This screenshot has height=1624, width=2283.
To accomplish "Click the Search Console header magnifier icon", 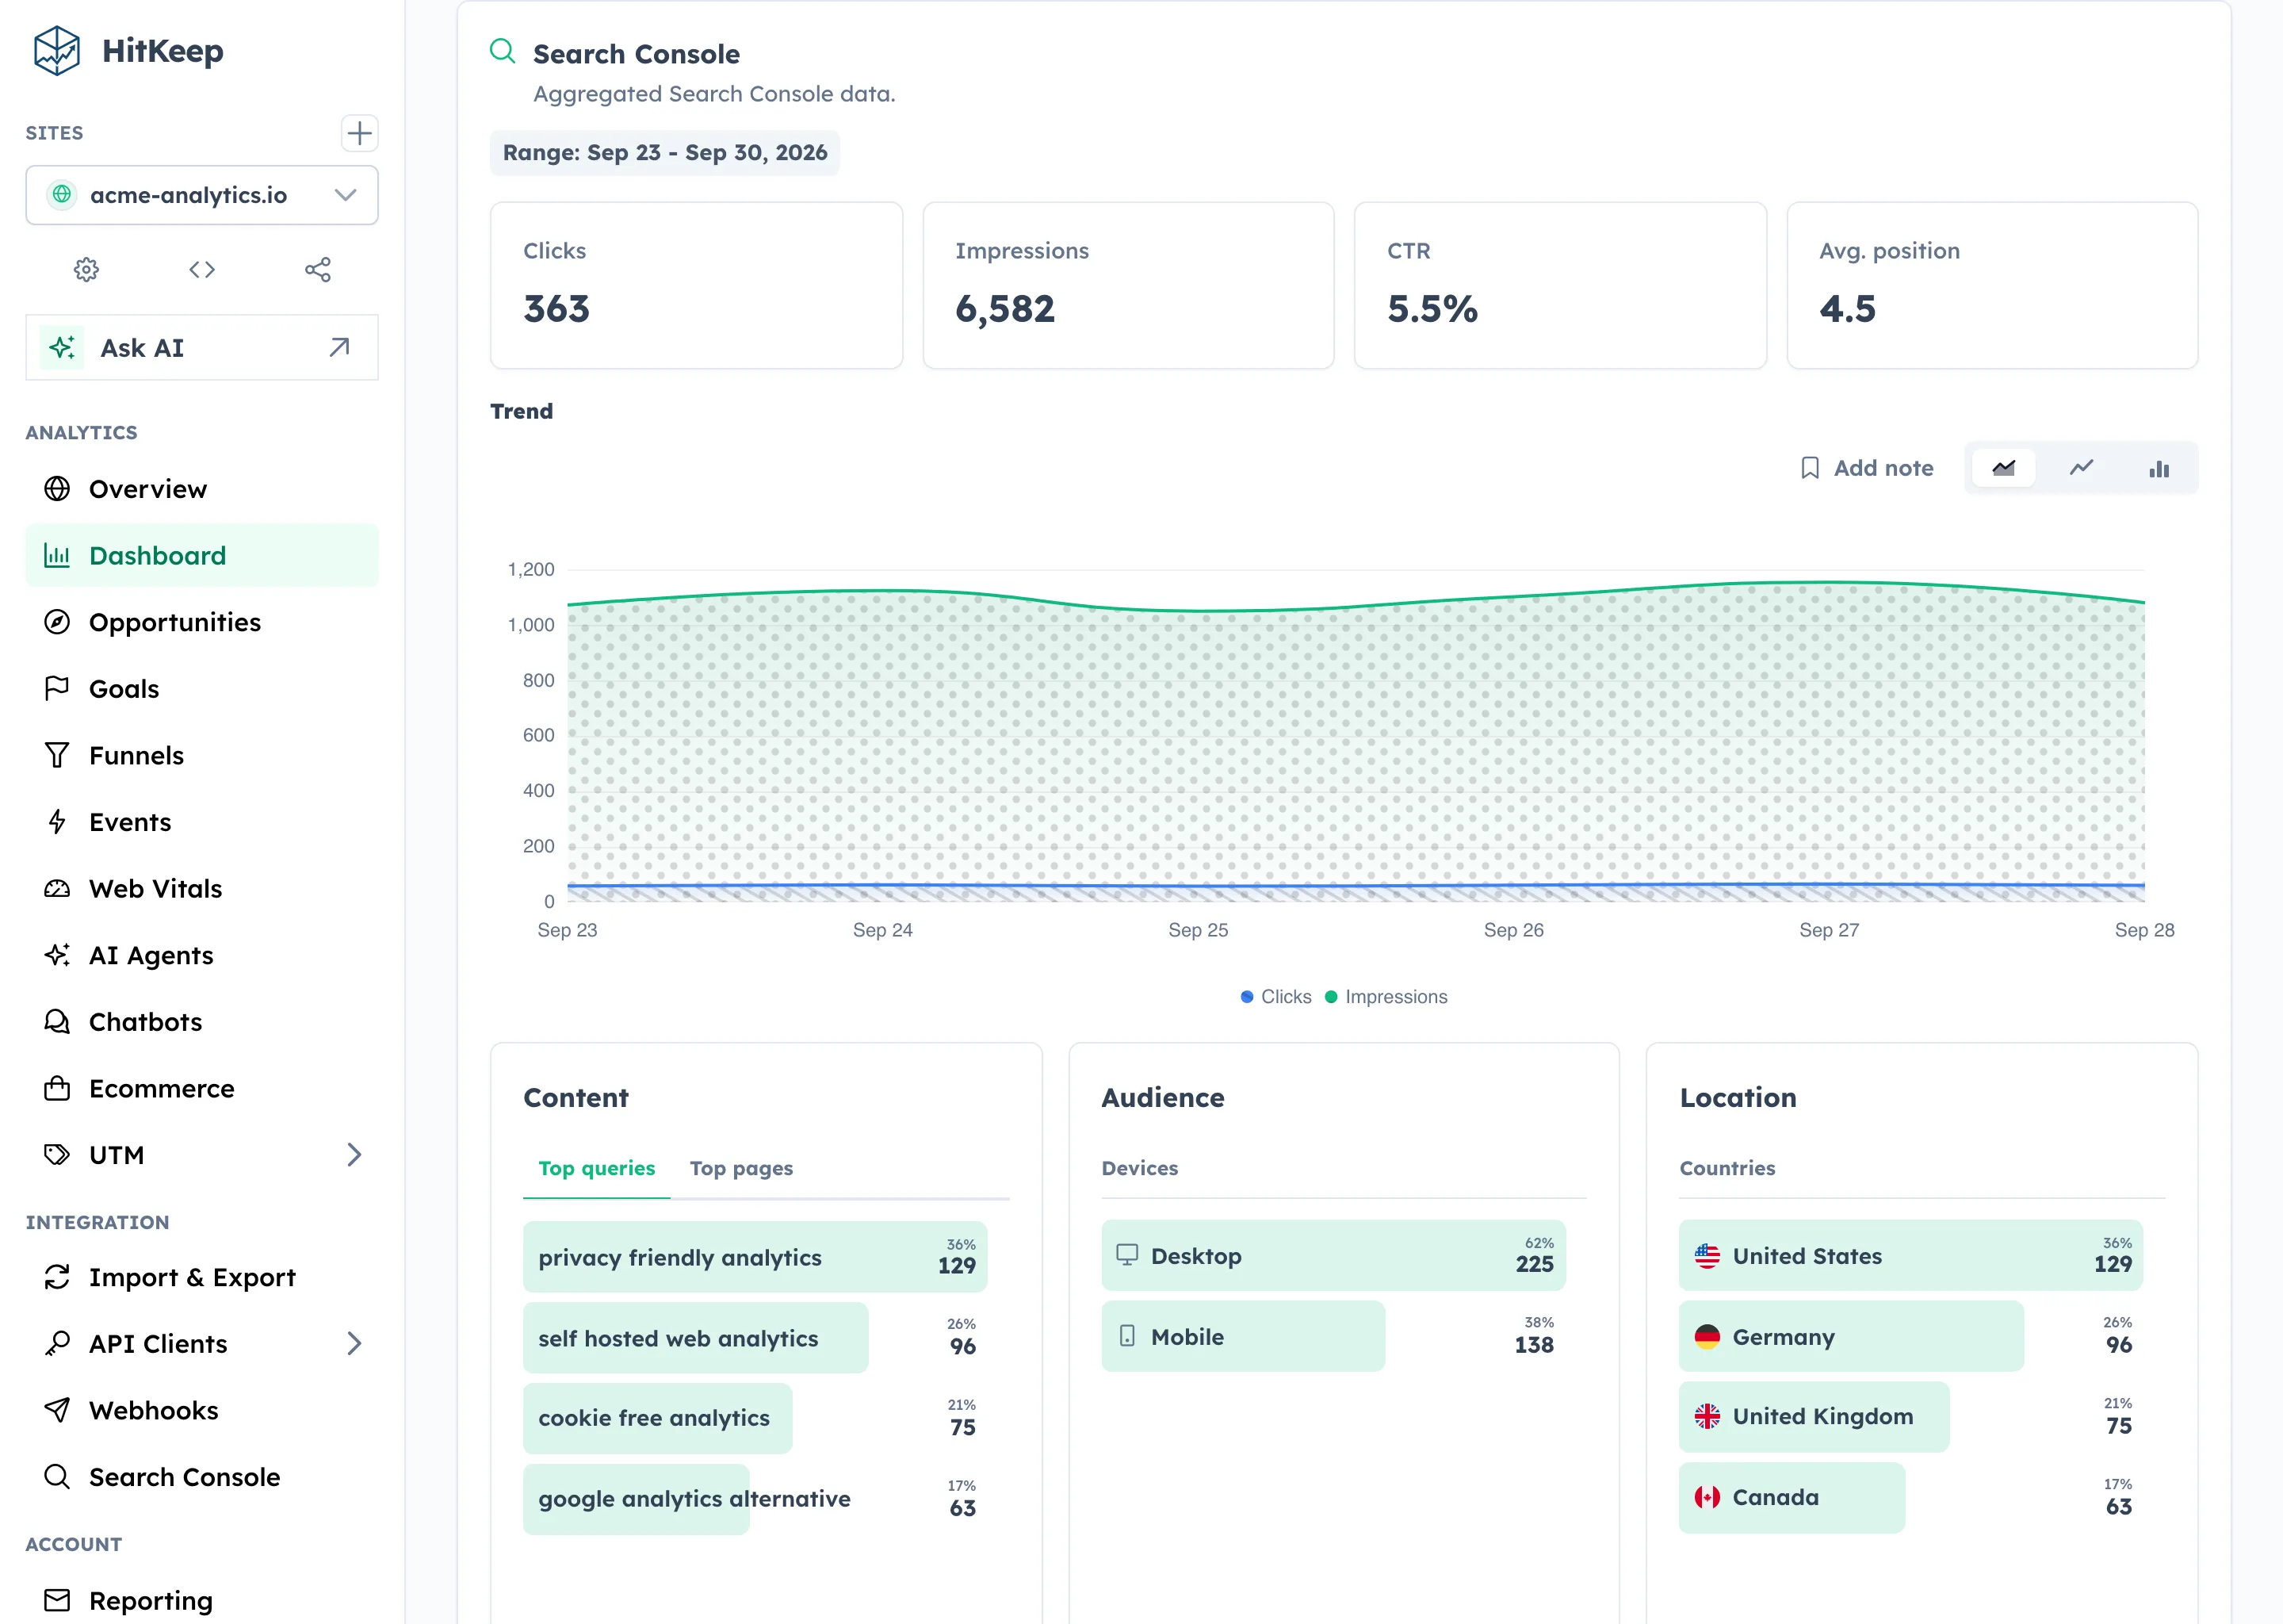I will pyautogui.click(x=503, y=51).
